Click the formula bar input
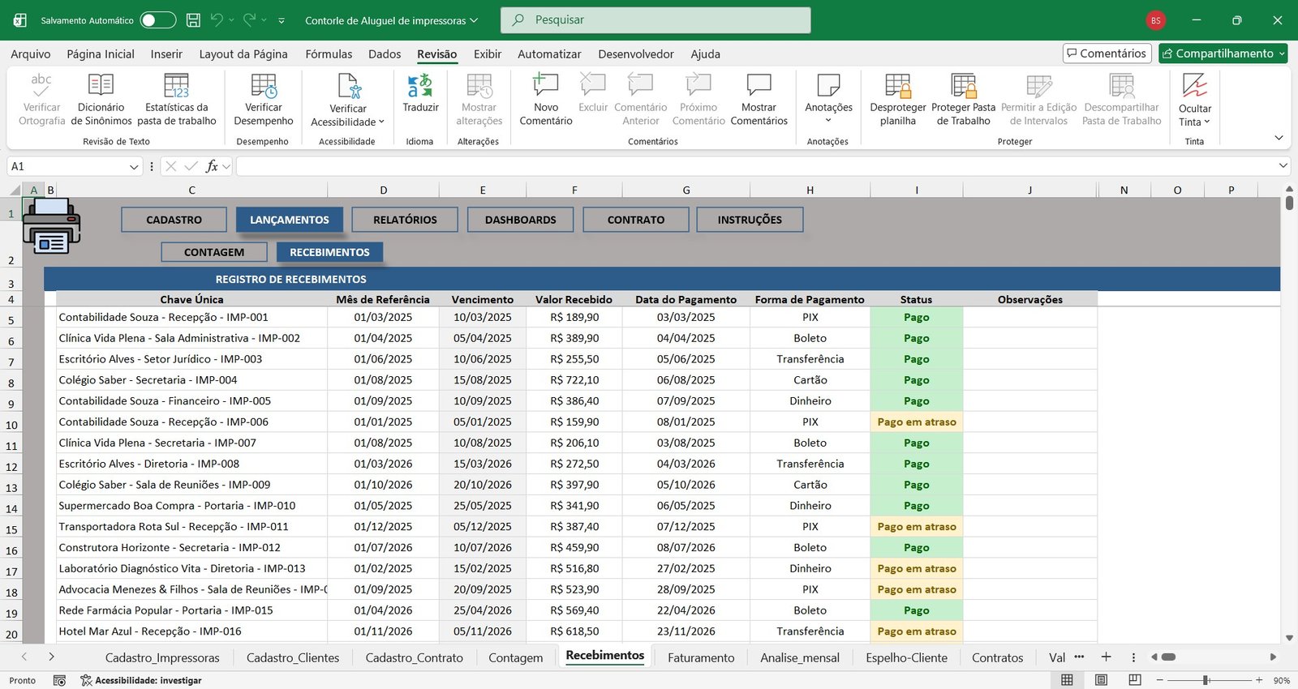Viewport: 1298px width, 689px height. [x=754, y=166]
